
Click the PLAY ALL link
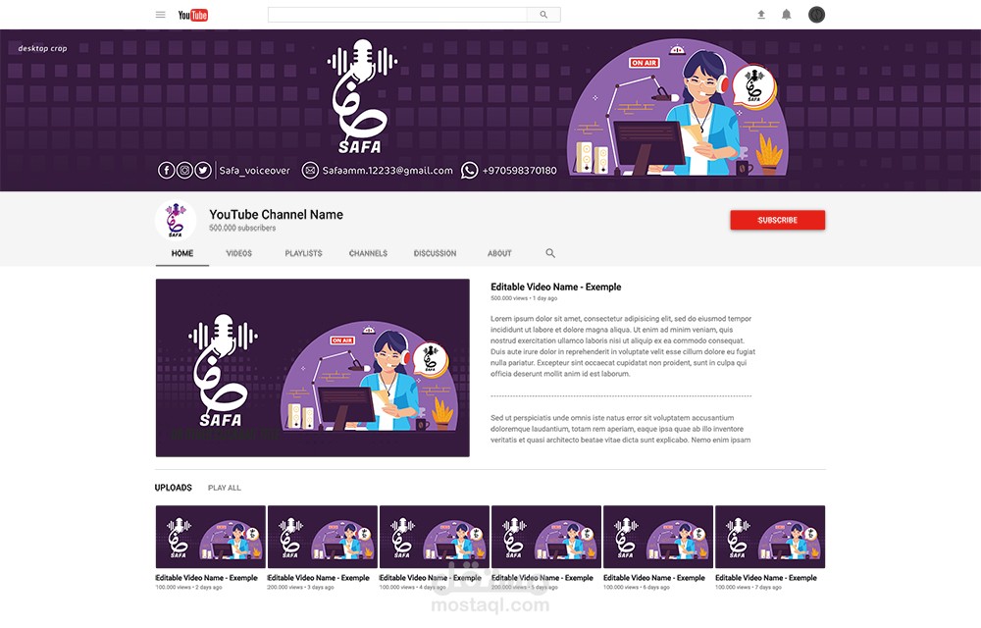pos(224,488)
